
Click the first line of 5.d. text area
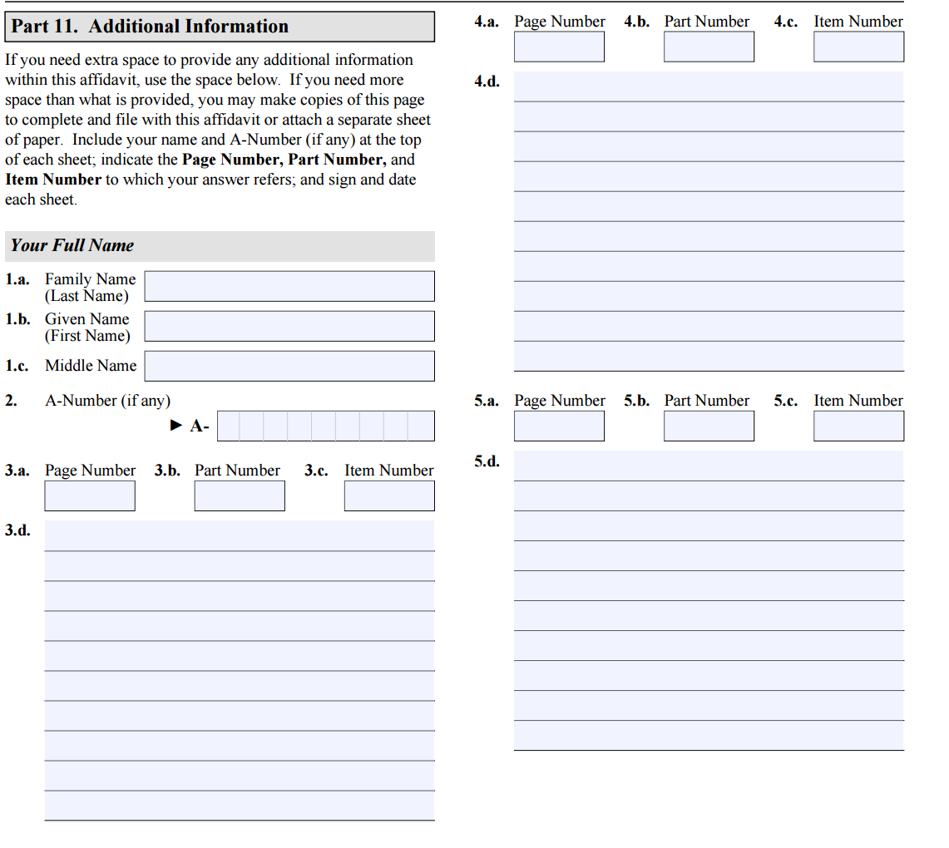[x=709, y=466]
